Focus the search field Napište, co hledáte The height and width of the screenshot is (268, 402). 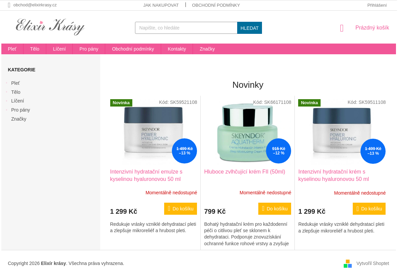[186, 28]
